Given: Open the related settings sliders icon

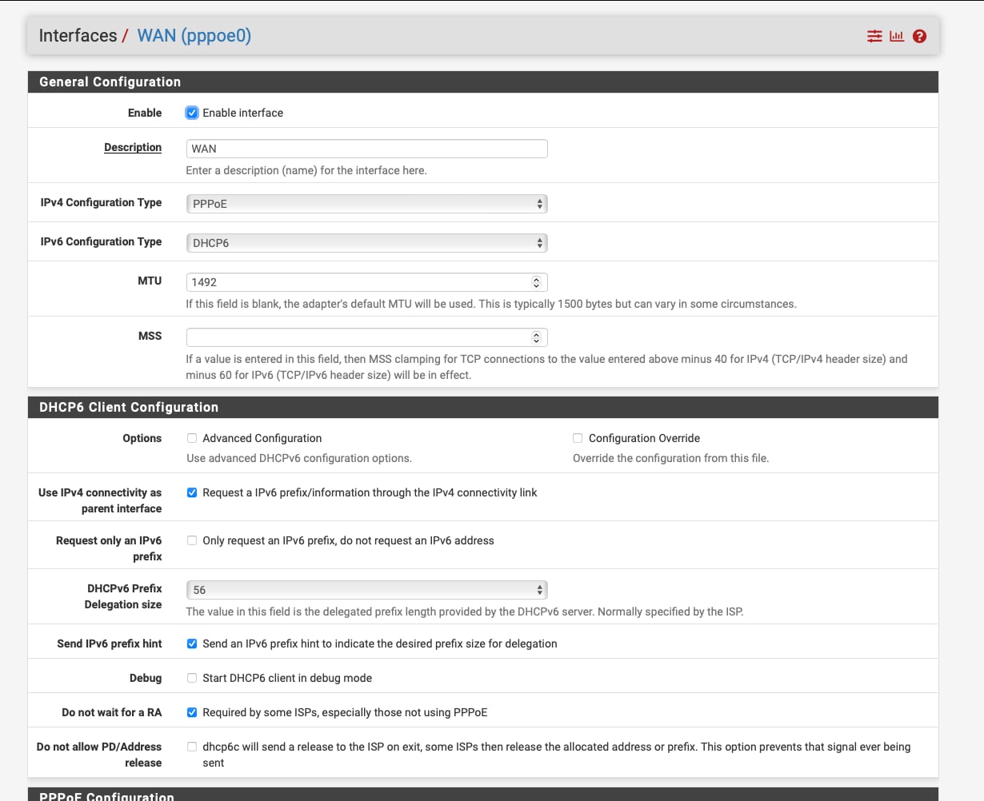Looking at the screenshot, I should (874, 36).
